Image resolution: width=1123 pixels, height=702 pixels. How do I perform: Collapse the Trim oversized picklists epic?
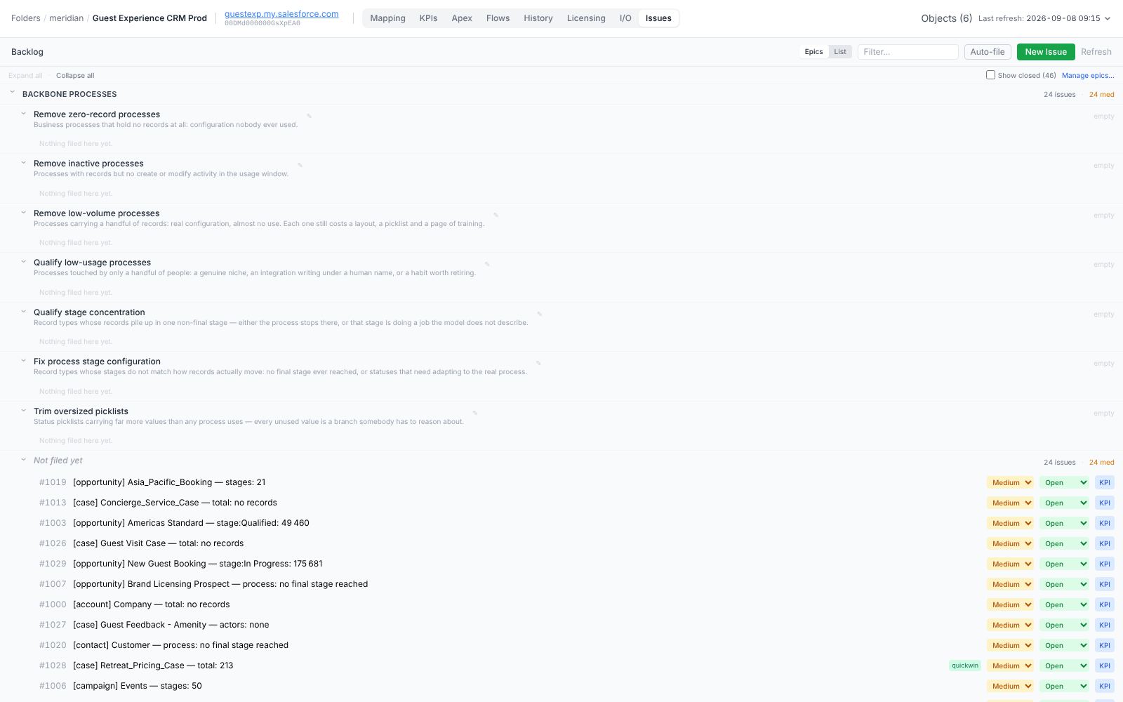[x=23, y=410]
